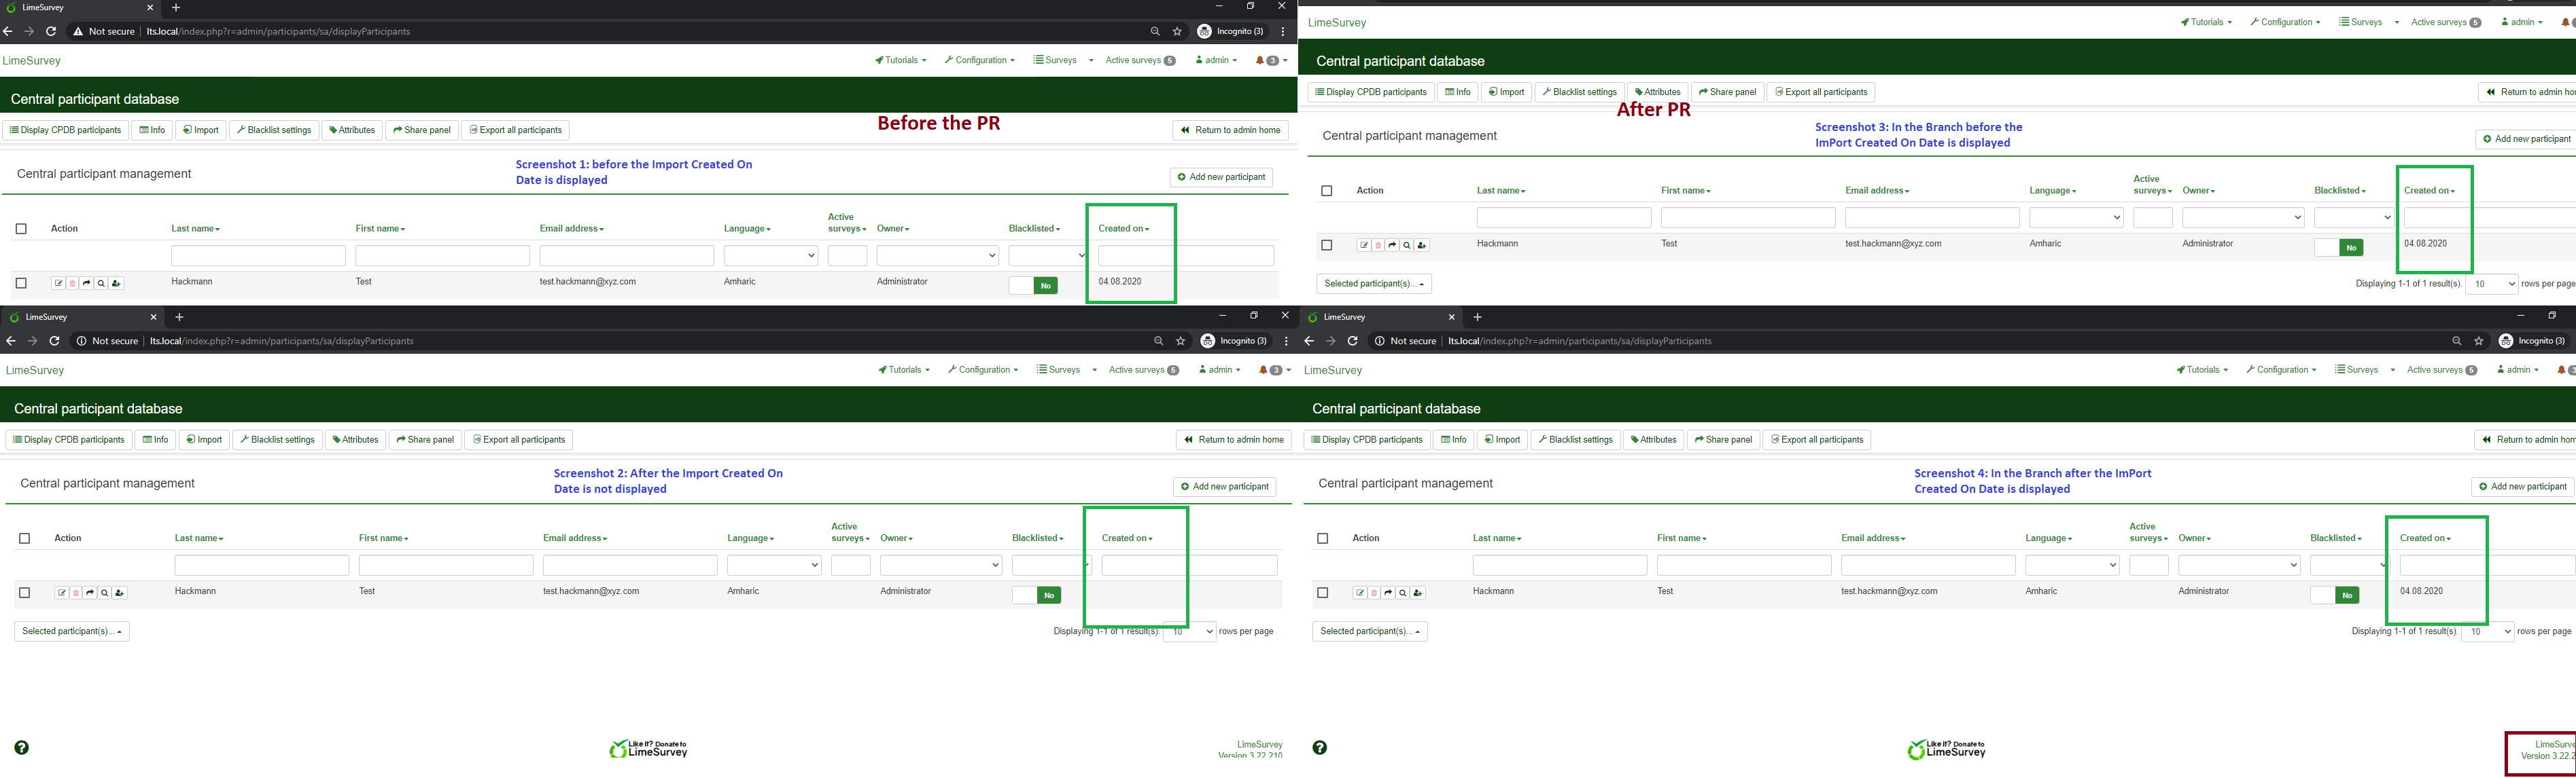This screenshot has height=778, width=2576.
Task: Click bookmark star in top-left browser address bar
Action: [x=1177, y=32]
